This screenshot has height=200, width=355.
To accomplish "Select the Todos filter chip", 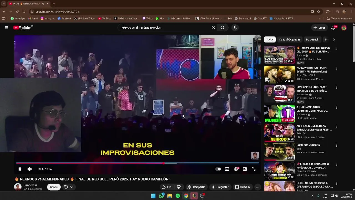I will pyautogui.click(x=270, y=39).
